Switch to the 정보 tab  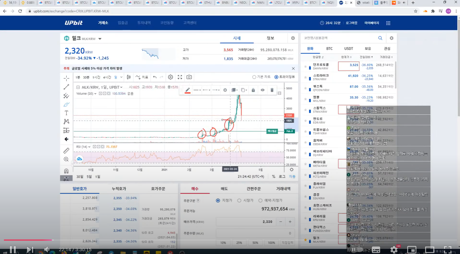click(x=270, y=38)
